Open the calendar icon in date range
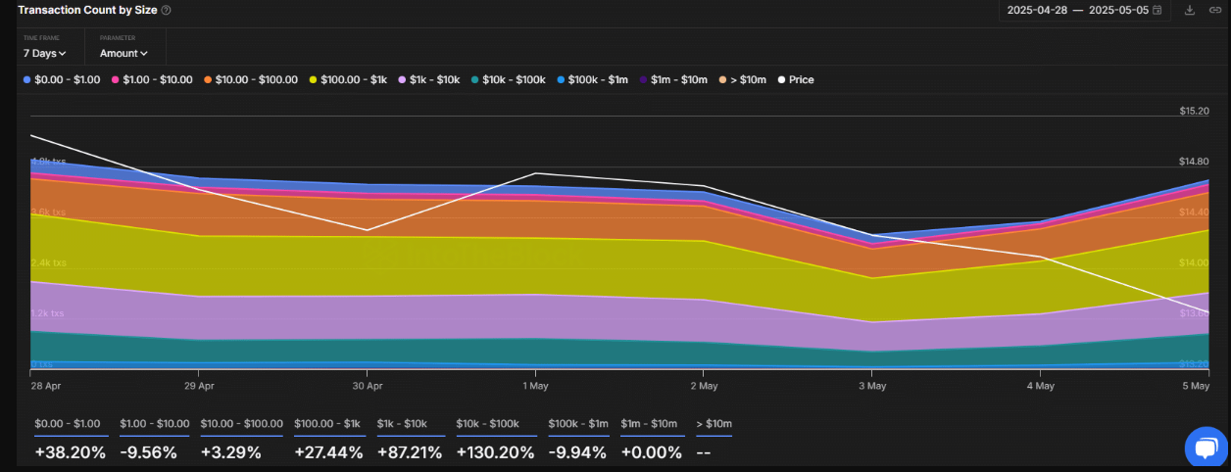Viewport: 1231px width, 472px height. pos(1157,10)
